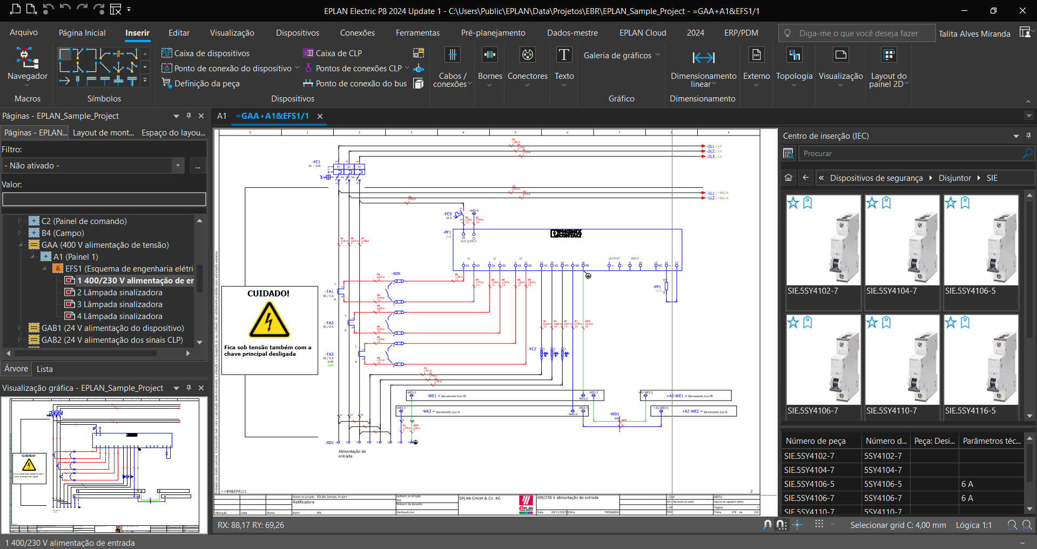Expand the C2 (Painel de comando) node
1037x549 pixels.
[x=20, y=221]
